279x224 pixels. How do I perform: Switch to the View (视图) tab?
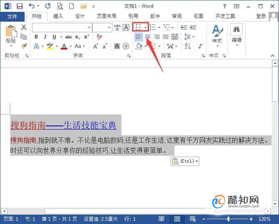point(199,17)
